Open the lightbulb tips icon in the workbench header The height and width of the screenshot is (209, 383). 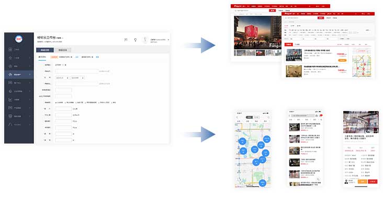point(136,40)
